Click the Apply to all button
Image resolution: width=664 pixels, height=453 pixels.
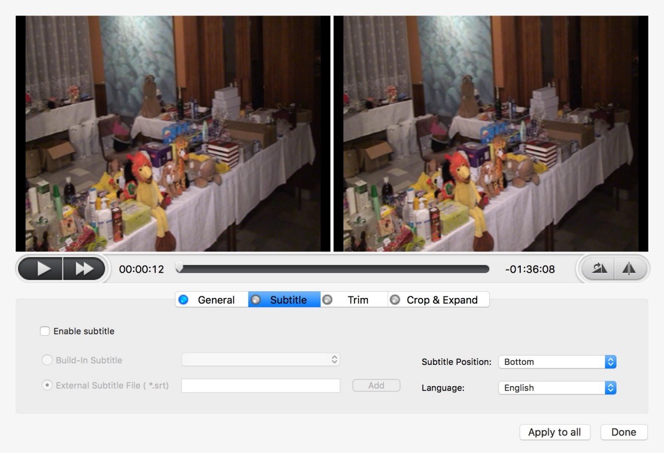point(555,432)
